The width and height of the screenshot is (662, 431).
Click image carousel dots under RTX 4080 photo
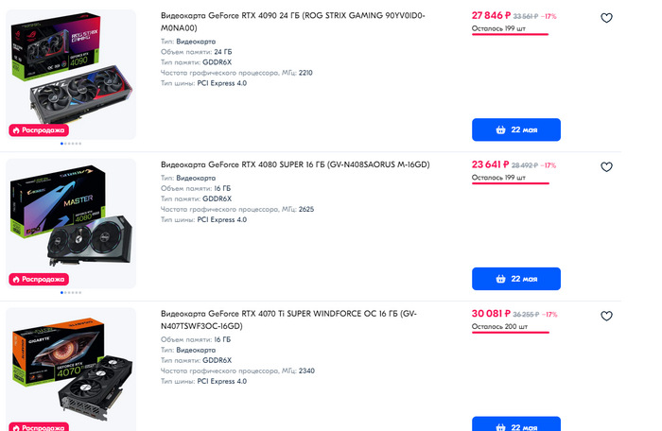click(x=71, y=293)
